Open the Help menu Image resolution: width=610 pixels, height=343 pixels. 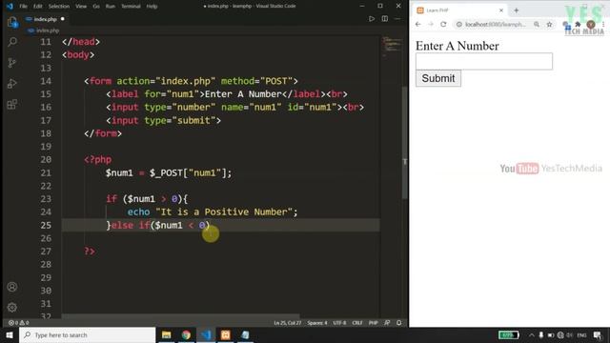pyautogui.click(x=152, y=7)
